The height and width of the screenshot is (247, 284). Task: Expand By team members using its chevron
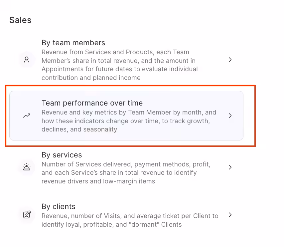[230, 60]
